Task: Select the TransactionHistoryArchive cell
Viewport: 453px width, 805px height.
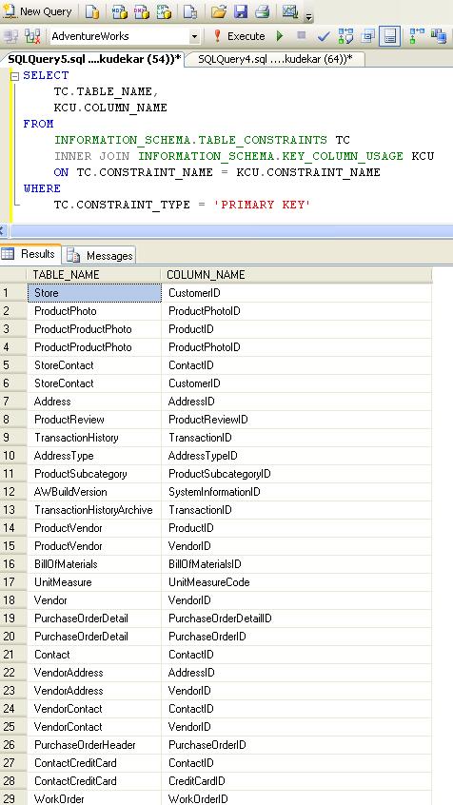Action: 94,510
